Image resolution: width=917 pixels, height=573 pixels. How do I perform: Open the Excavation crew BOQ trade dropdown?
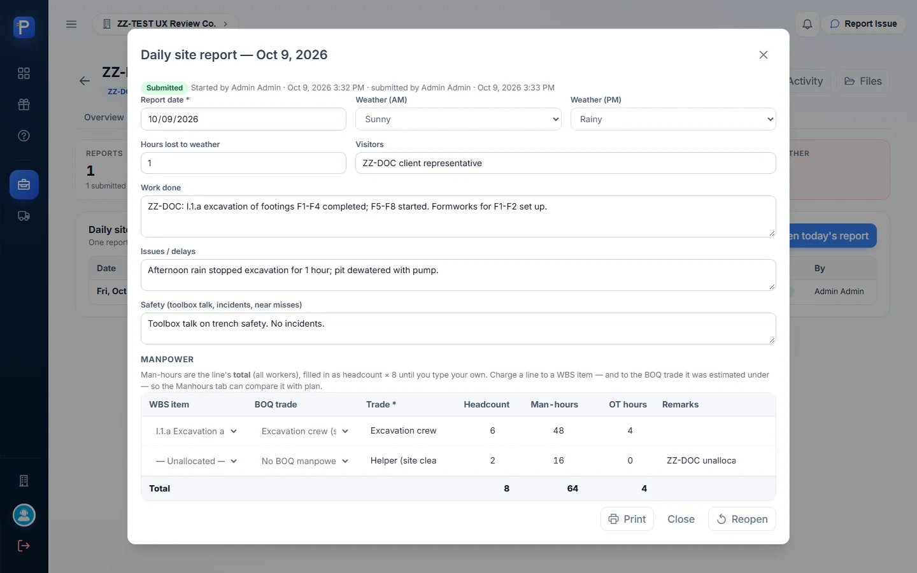(305, 431)
